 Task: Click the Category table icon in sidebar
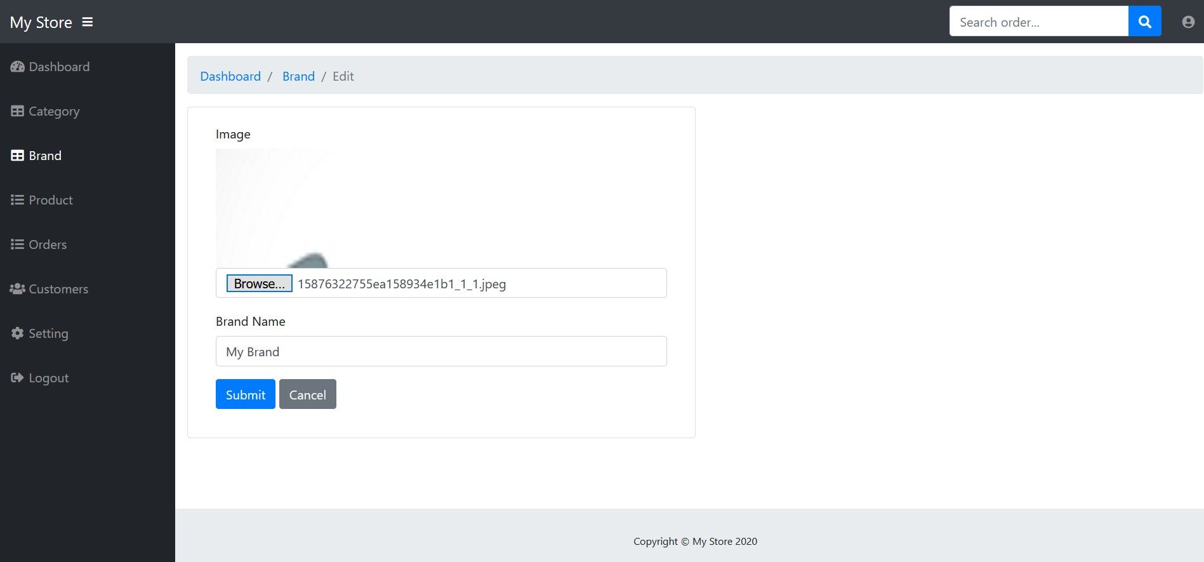(x=18, y=111)
